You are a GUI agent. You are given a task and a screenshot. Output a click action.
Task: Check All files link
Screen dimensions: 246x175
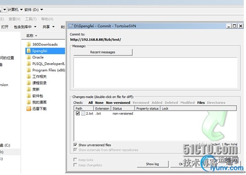coord(91,103)
